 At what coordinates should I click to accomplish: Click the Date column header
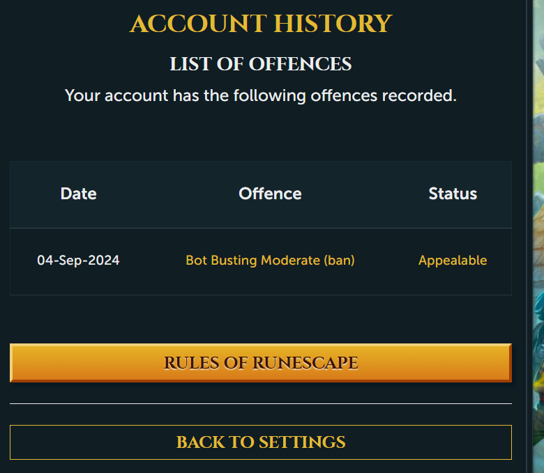click(x=78, y=194)
